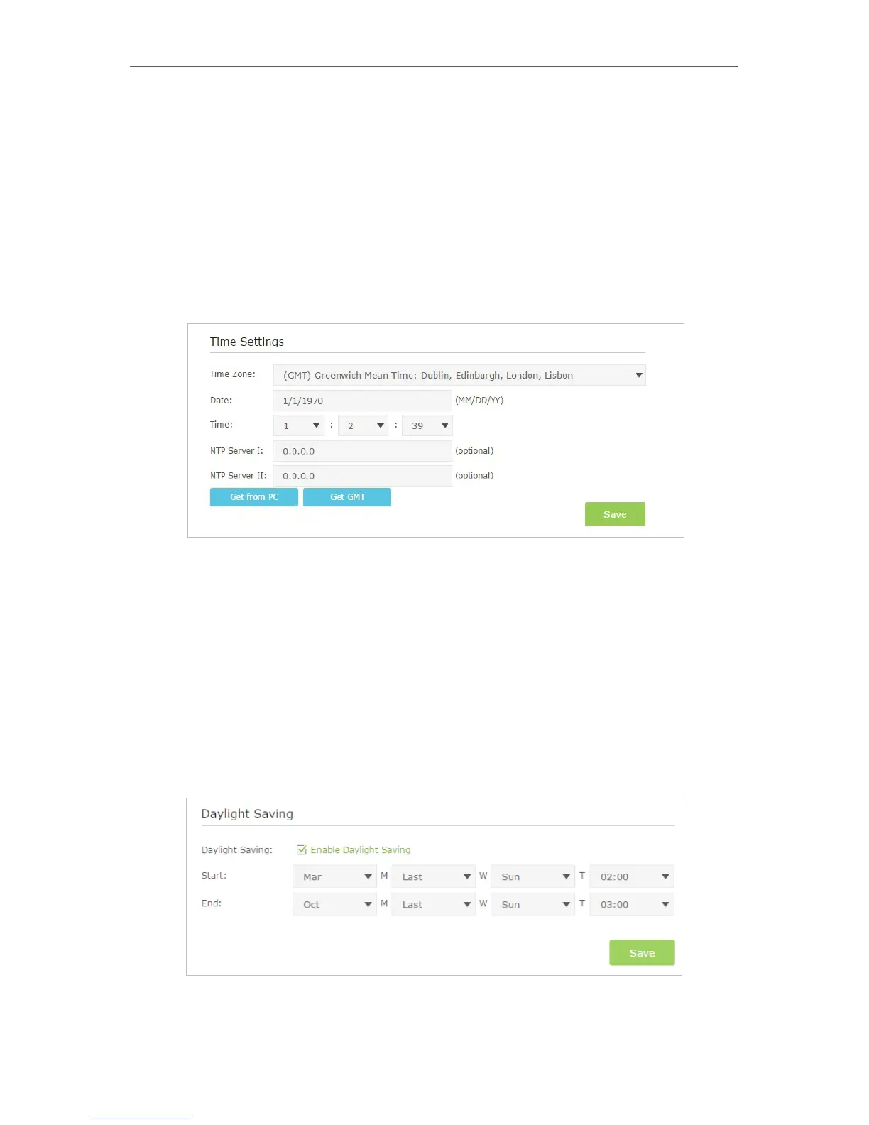Click the Date input field
The width and height of the screenshot is (869, 1125).
(362, 401)
